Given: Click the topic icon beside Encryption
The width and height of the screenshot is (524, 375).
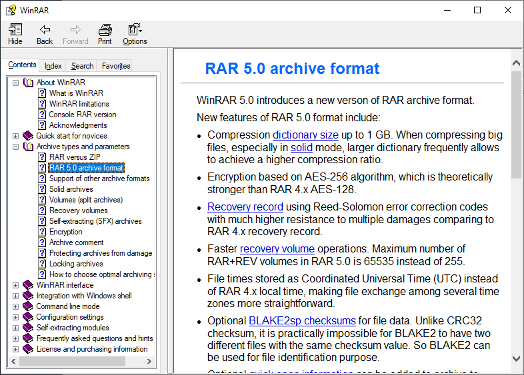Looking at the screenshot, I should pyautogui.click(x=42, y=232).
